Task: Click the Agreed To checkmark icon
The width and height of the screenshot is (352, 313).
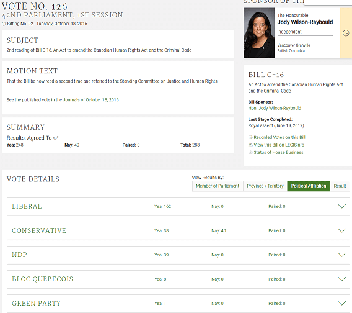Action: pos(56,138)
